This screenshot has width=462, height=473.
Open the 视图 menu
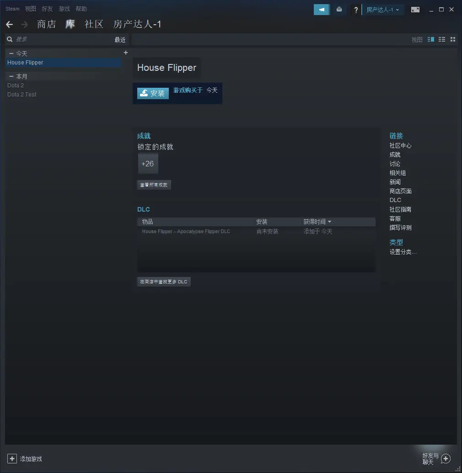pyautogui.click(x=31, y=9)
